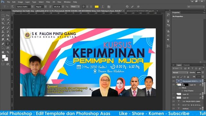Select the Smudge tool
Screen dimensions: 206x116
[x=3, y=39]
